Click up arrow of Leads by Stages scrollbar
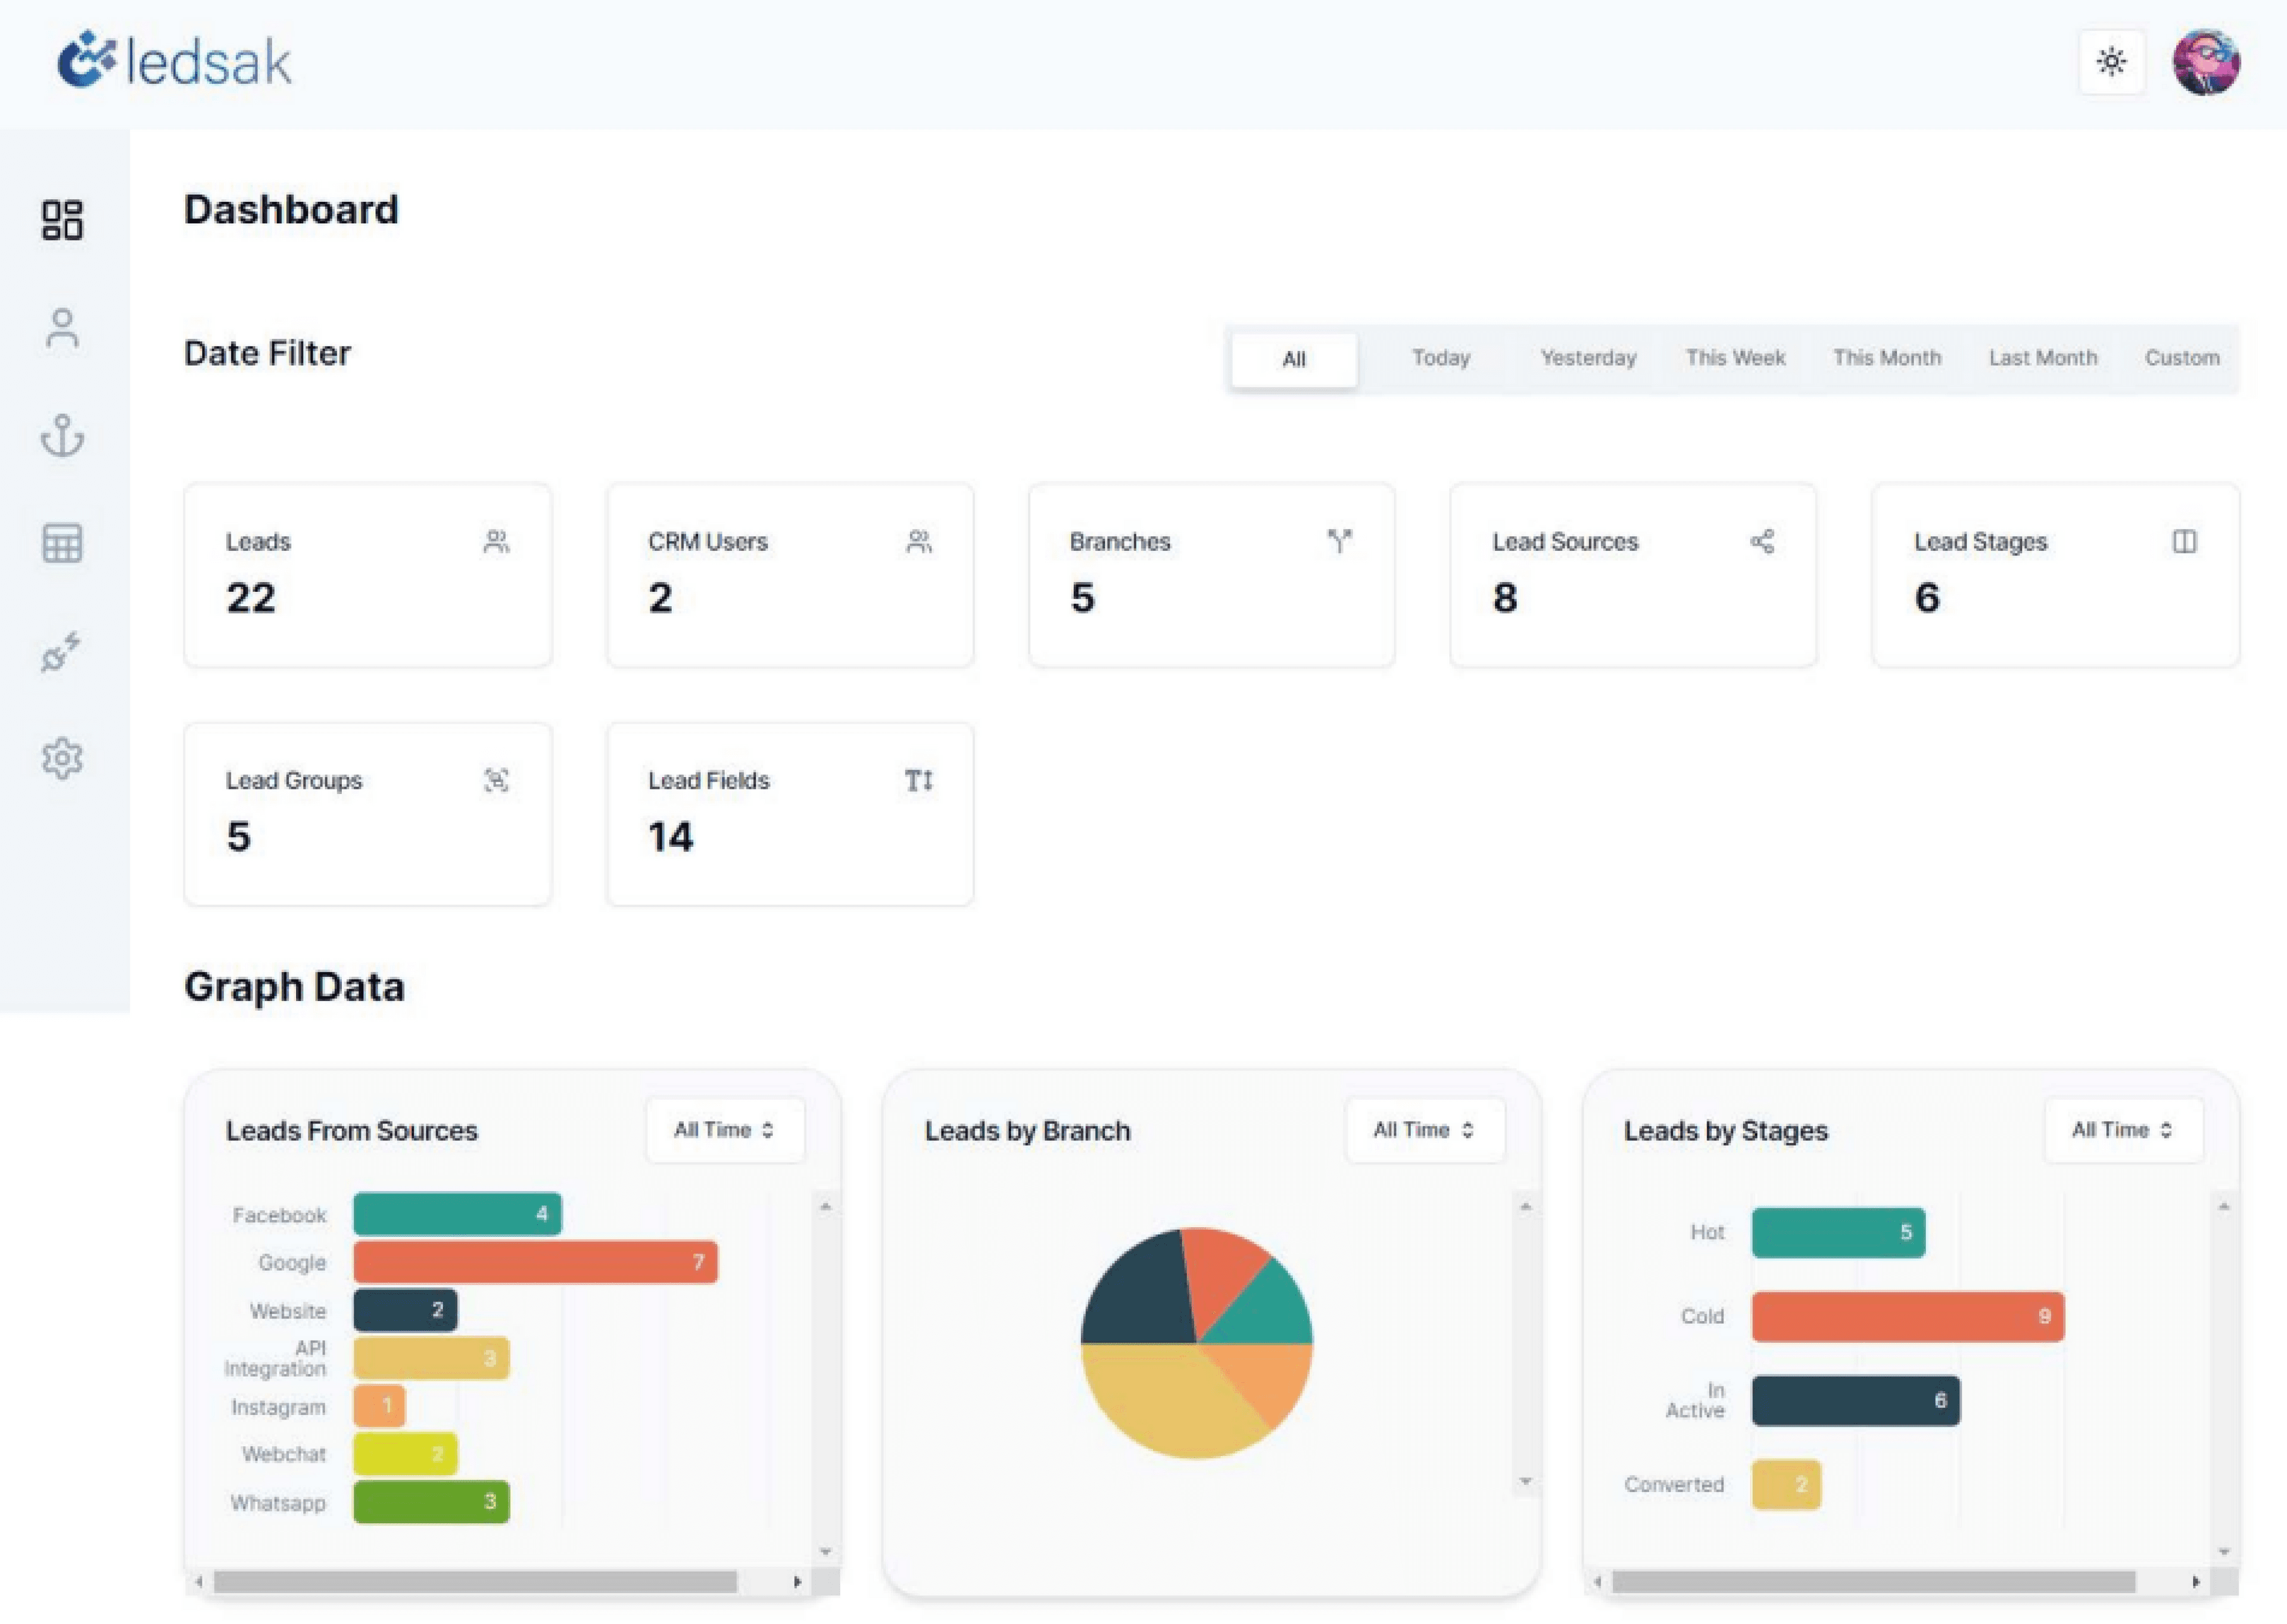Screen dimensions: 2287x1624 pyautogui.click(x=2224, y=1207)
